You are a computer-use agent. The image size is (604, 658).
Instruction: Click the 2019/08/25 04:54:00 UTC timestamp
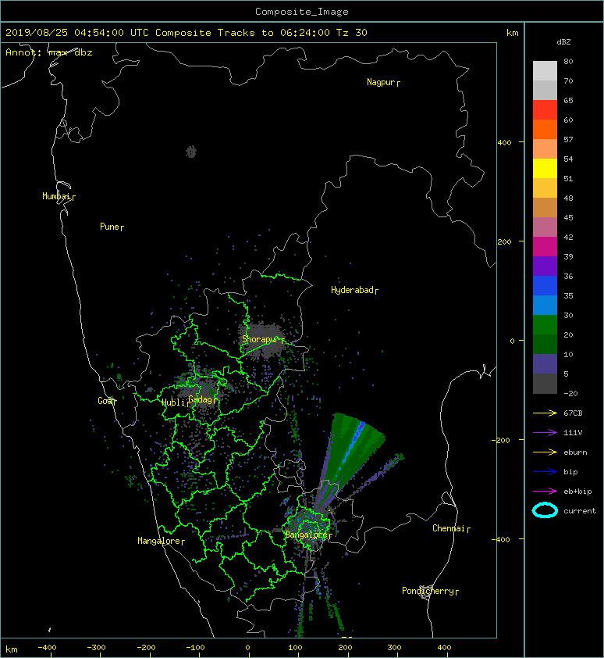pos(76,33)
